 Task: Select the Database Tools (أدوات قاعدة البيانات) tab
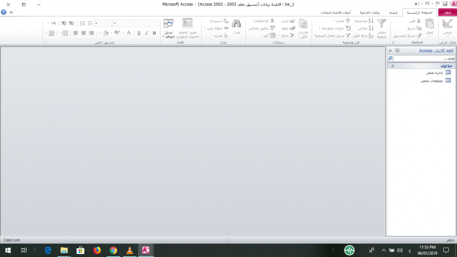coord(335,12)
